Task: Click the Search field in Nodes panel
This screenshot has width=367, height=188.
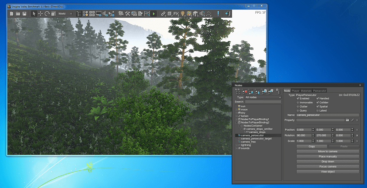Action: tap(263, 102)
